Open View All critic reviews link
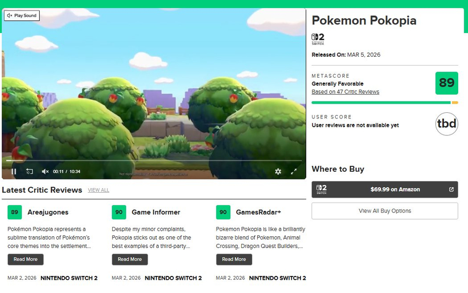The width and height of the screenshot is (468, 293). pos(99,190)
